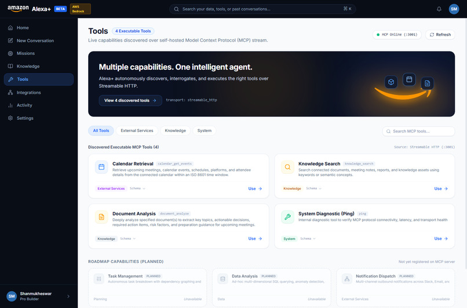Viewport: 467px width, 308px height.
Task: Expand Schema for System Diagnostic
Action: [x=308, y=239]
